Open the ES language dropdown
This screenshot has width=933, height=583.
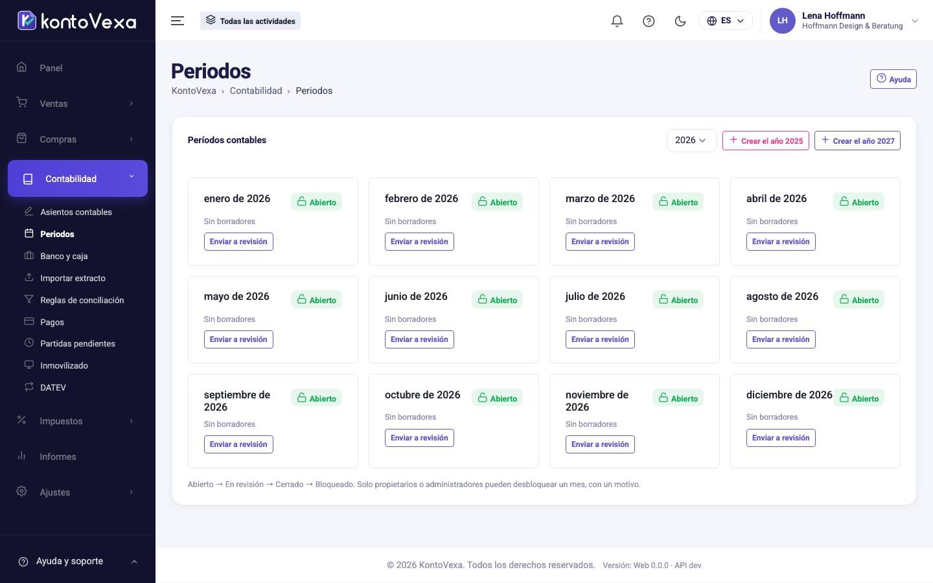click(x=726, y=21)
